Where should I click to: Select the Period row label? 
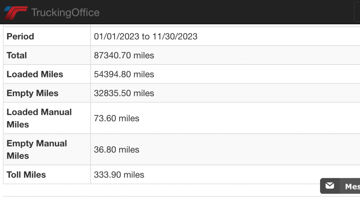click(x=20, y=37)
